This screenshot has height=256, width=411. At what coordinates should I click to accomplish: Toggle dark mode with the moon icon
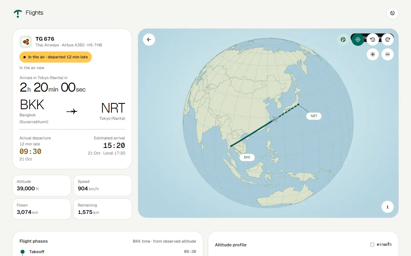tap(392, 13)
